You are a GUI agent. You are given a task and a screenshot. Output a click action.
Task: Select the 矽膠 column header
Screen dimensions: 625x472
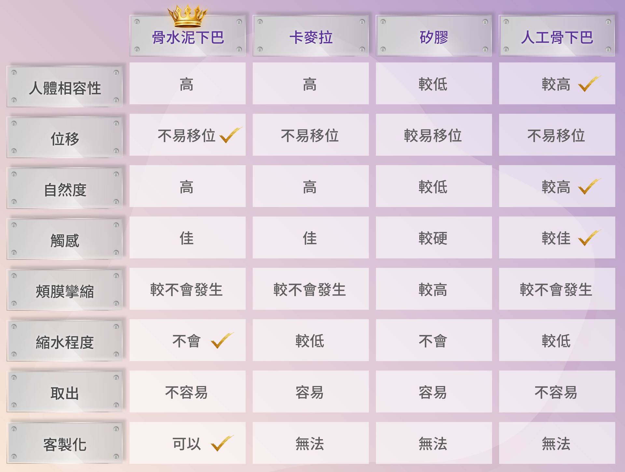tap(434, 37)
